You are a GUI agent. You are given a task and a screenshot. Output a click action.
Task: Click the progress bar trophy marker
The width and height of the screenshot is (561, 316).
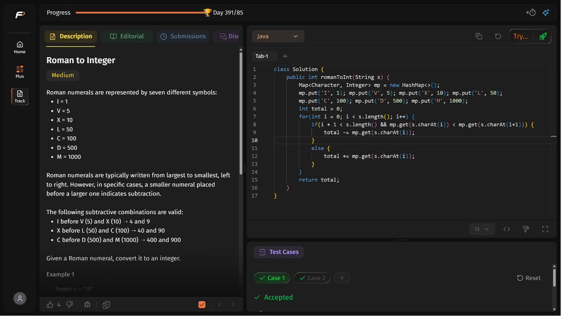[208, 13]
